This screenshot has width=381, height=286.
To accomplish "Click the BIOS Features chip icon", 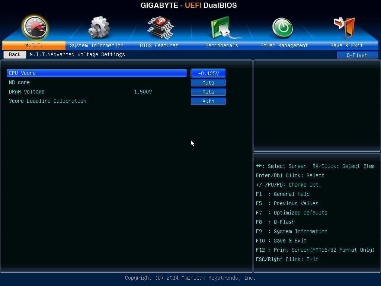I will tap(160, 28).
